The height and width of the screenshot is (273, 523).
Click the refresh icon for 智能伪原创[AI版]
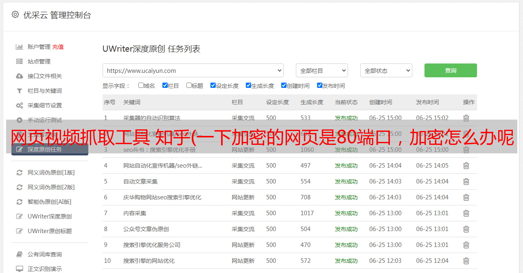coord(19,202)
